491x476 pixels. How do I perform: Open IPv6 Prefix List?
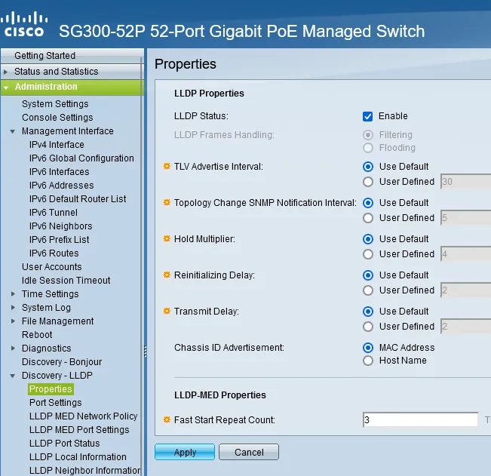(59, 240)
